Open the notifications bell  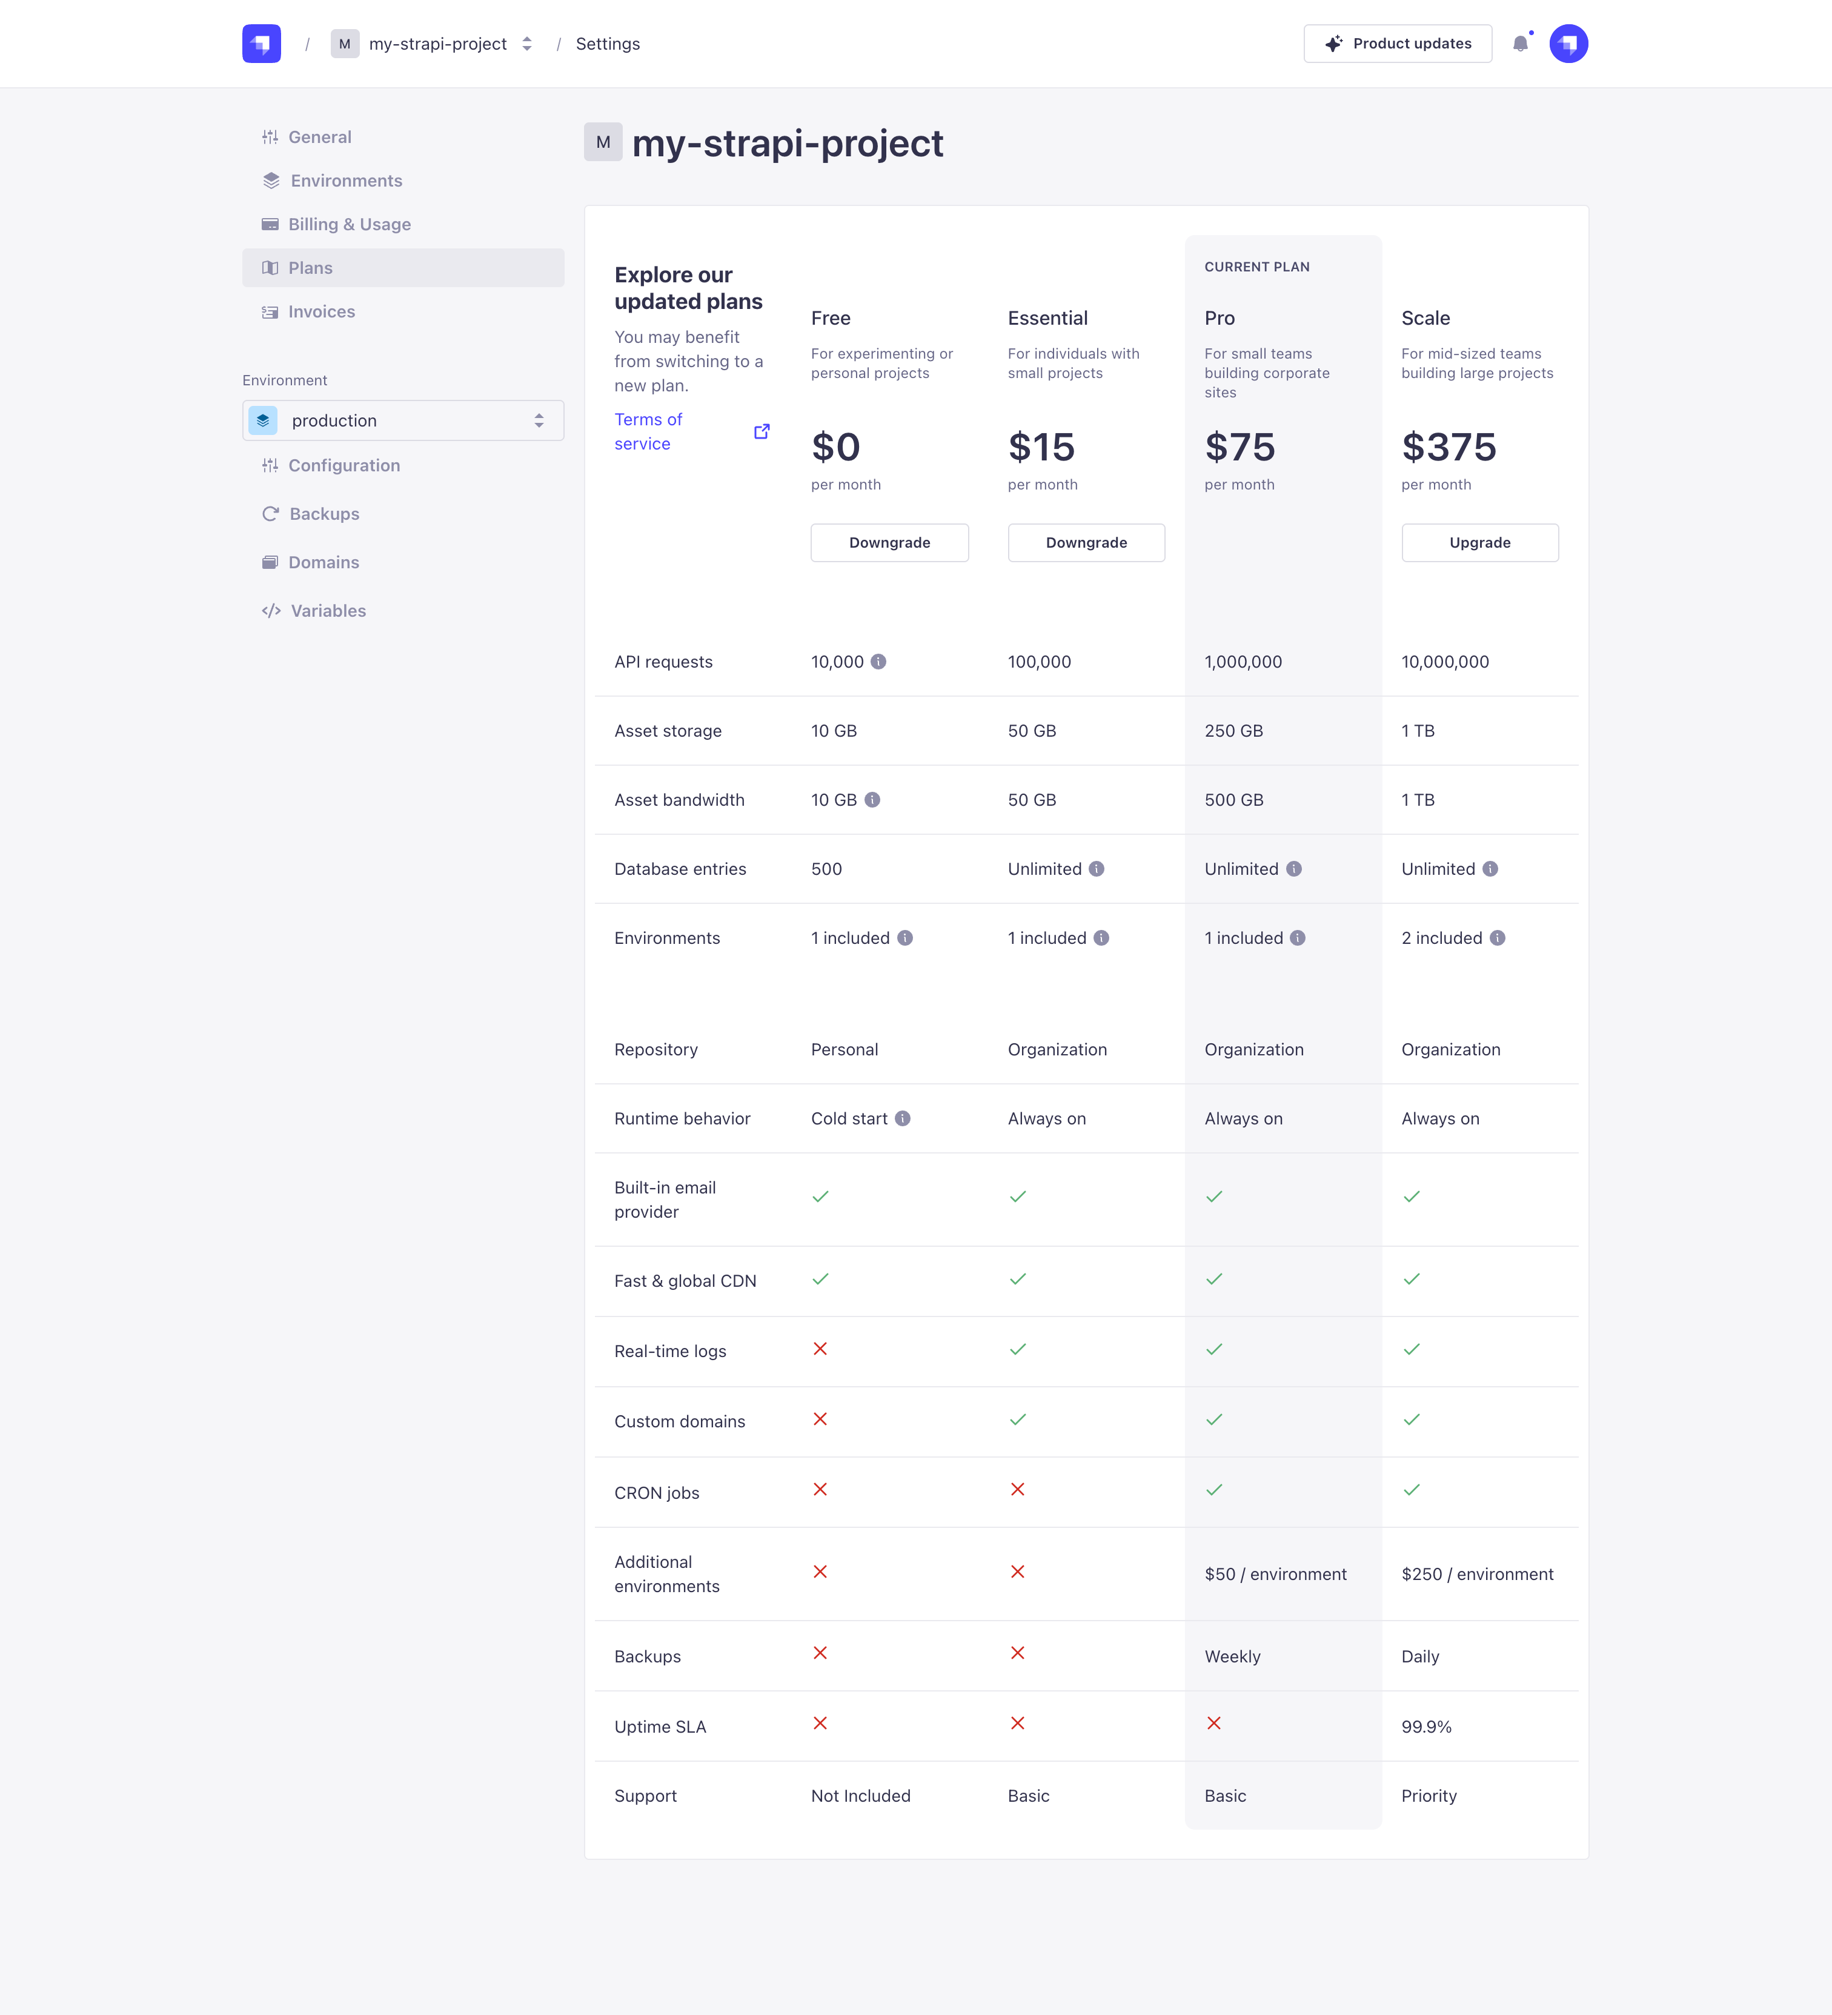[x=1520, y=44]
